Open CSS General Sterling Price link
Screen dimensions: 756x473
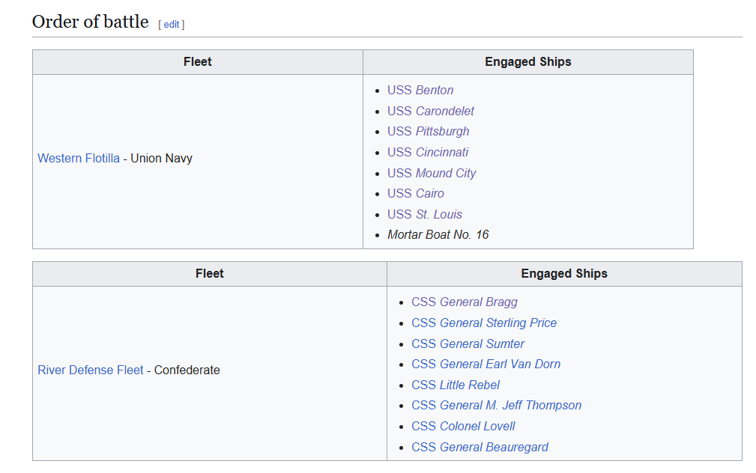(484, 323)
